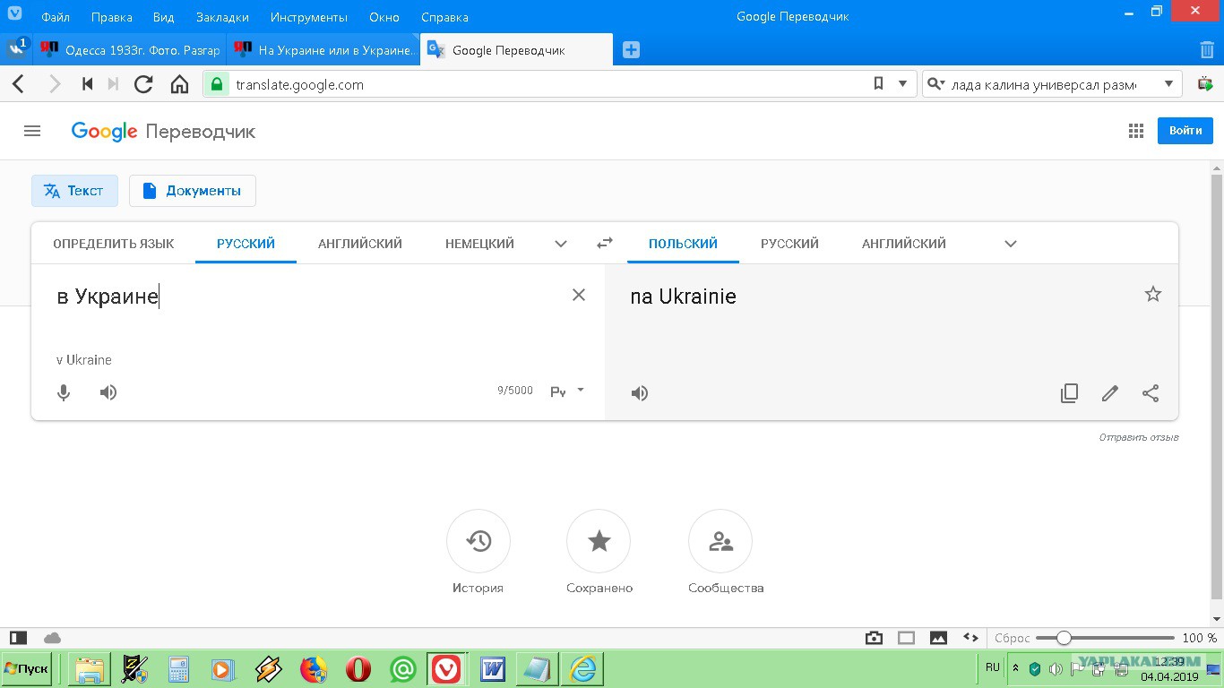Choose Определить язык as source
The width and height of the screenshot is (1224, 688).
click(x=114, y=244)
